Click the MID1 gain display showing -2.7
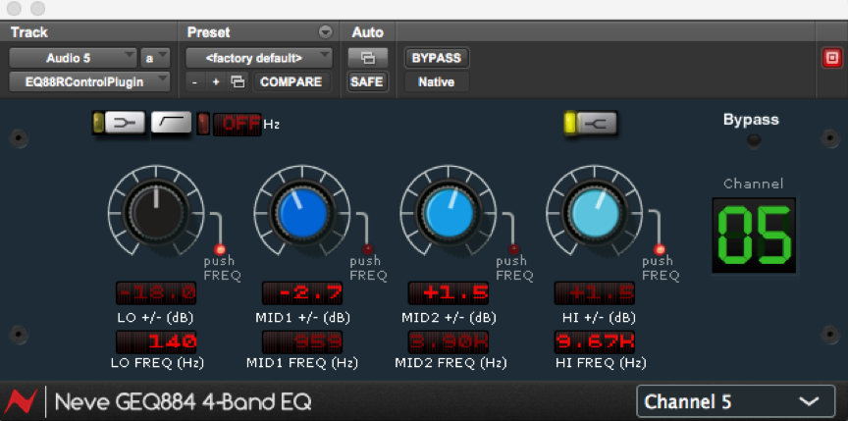This screenshot has height=421, width=848. pyautogui.click(x=302, y=292)
